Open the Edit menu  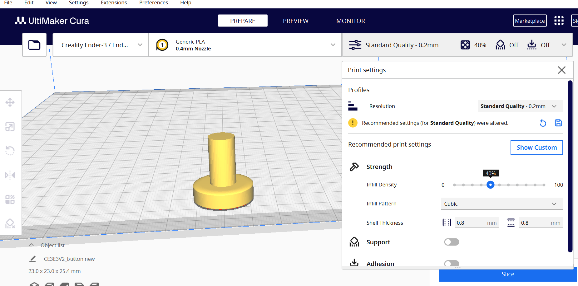point(29,3)
